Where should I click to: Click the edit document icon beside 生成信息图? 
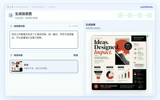click(x=11, y=15)
